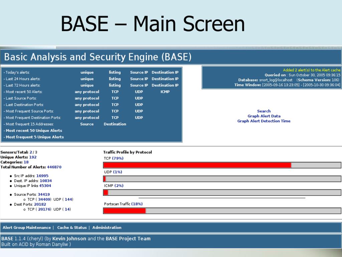Choose TCP for Most Frequent Source Ports
The width and height of the screenshot is (342, 257).
115,111
